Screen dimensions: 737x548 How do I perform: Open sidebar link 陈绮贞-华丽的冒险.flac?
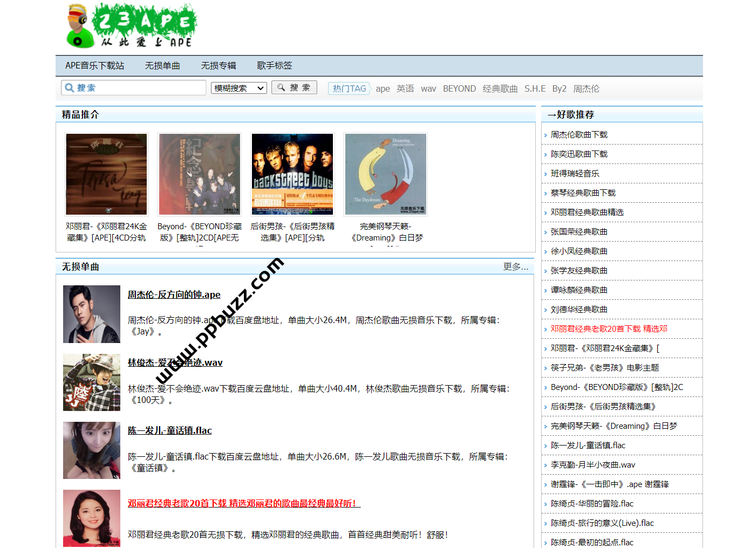point(592,504)
